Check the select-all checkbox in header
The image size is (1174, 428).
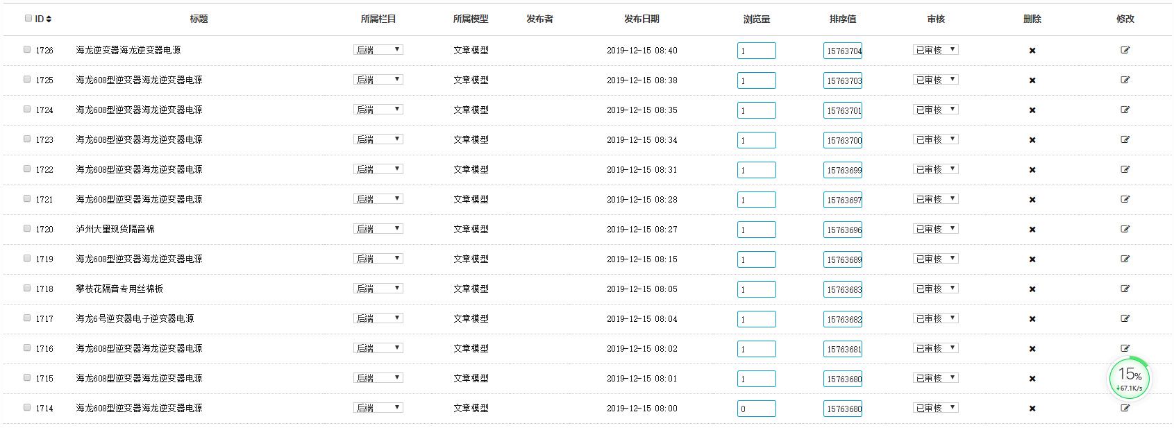click(28, 18)
